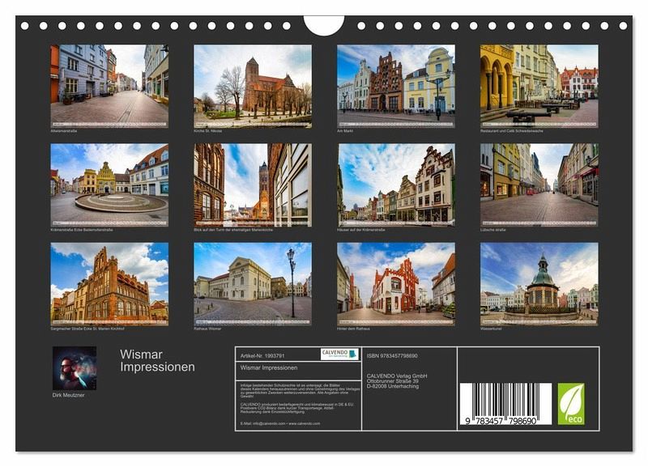Click the caption 'Blick auf den Turm' text
The width and height of the screenshot is (648, 467).
point(233,230)
